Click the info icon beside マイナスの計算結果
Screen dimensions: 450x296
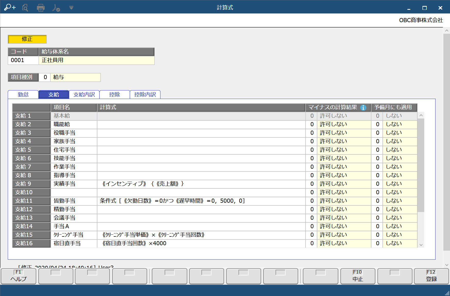[x=363, y=107]
